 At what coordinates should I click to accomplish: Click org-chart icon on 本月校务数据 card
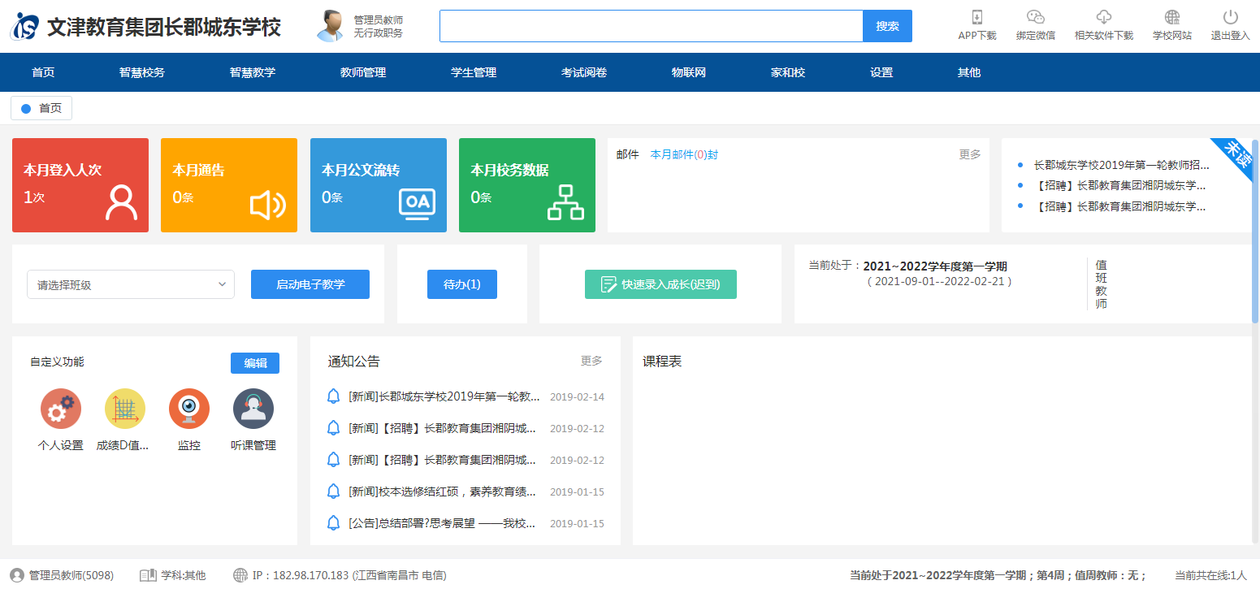tap(565, 202)
